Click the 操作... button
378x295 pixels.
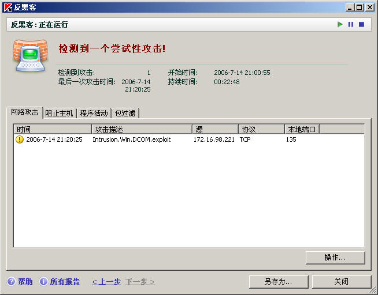point(335,258)
